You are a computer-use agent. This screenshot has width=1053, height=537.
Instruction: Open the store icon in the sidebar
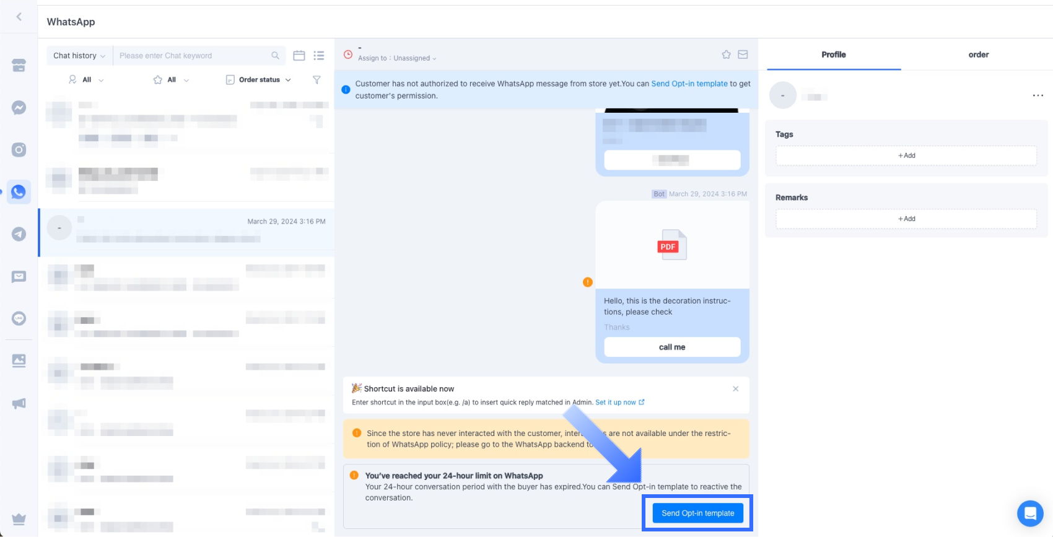click(x=19, y=65)
